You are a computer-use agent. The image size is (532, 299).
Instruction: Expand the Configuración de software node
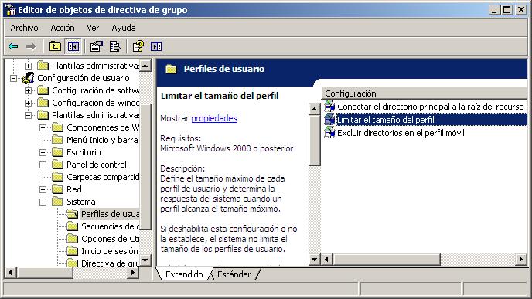point(28,90)
